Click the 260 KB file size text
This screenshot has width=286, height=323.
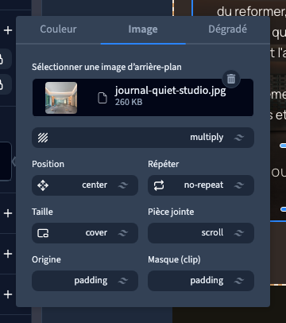coord(129,102)
